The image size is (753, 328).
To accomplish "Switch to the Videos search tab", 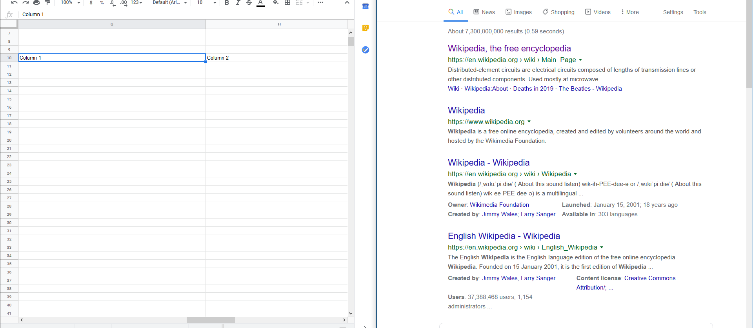I will 598,12.
